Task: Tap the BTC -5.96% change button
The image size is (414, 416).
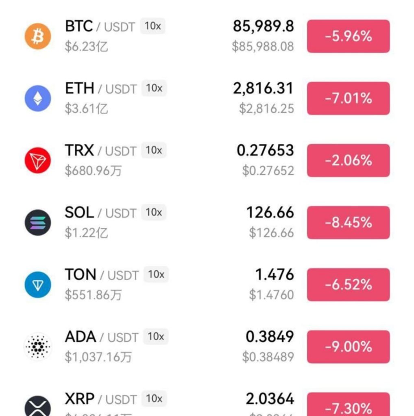Action: point(348,36)
